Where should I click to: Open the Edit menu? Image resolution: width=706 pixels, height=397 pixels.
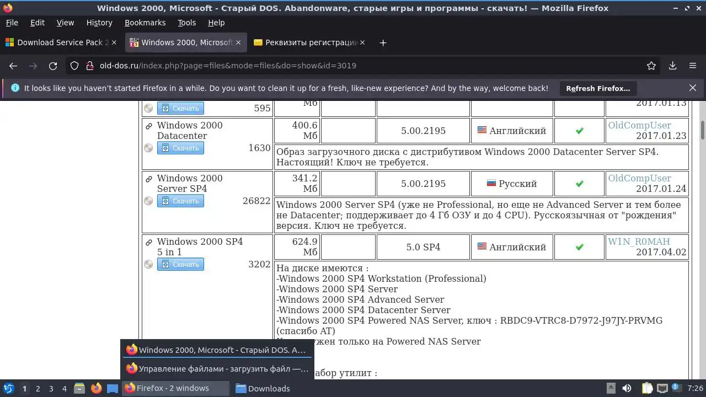coord(38,23)
